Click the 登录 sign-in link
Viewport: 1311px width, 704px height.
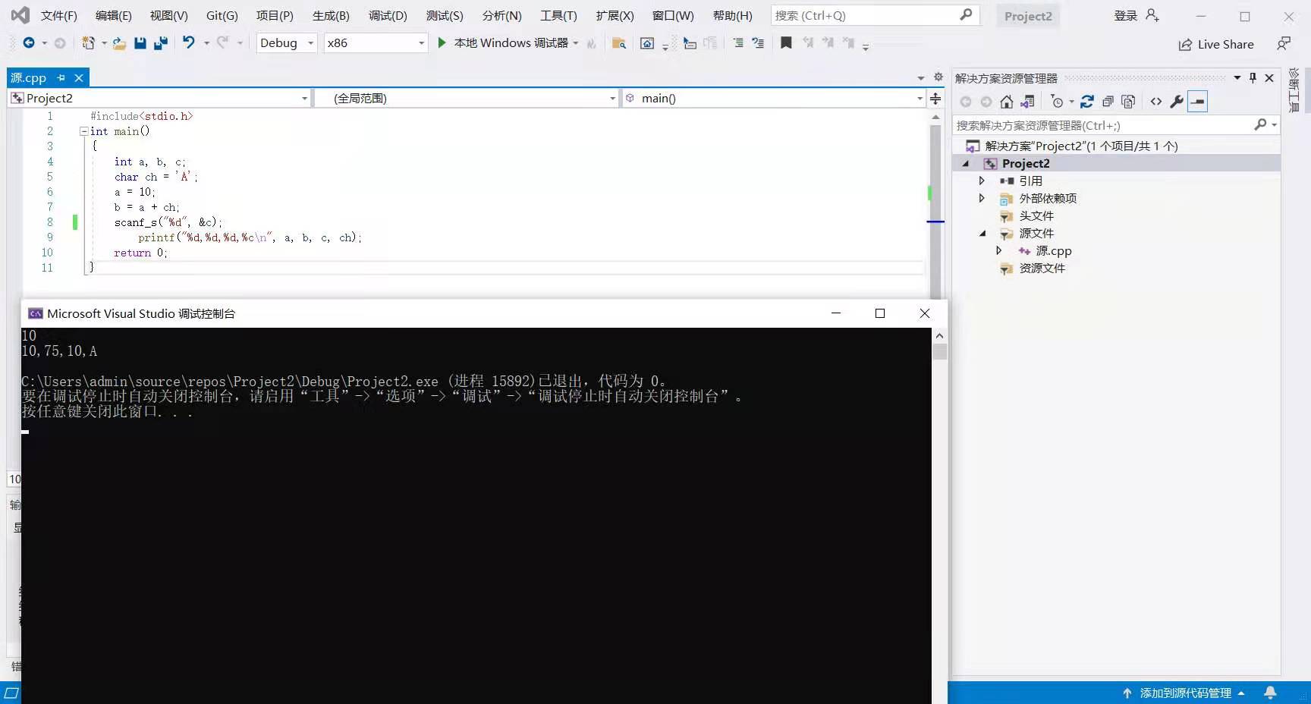point(1125,15)
